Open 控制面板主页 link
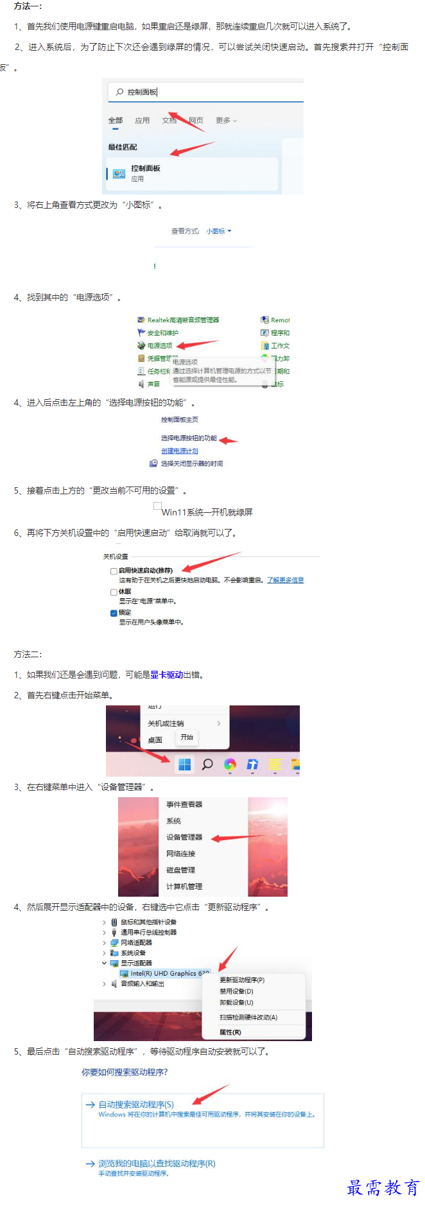This screenshot has height=1208, width=425. tap(180, 419)
